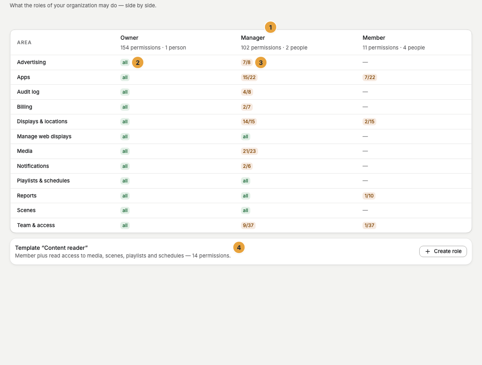482x365 pixels.
Task: Click Owner's "all" badge for Apps
Action: point(125,77)
